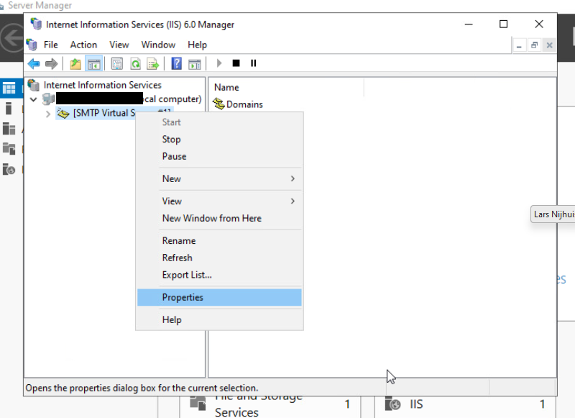
Task: Open the Action menu
Action: (83, 45)
